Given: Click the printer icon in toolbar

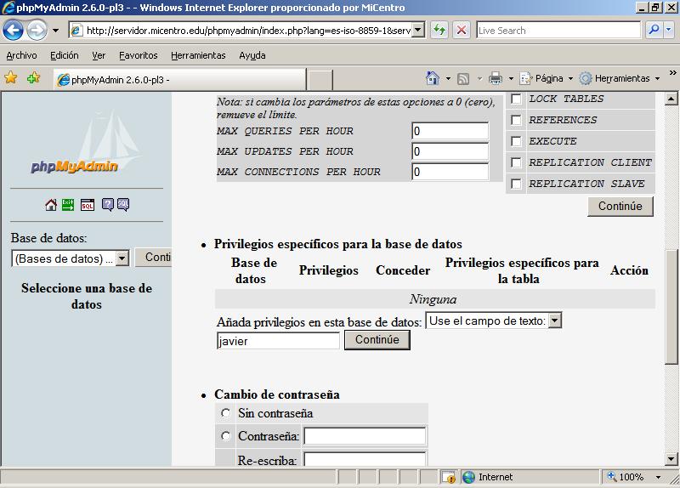Looking at the screenshot, I should (496, 78).
